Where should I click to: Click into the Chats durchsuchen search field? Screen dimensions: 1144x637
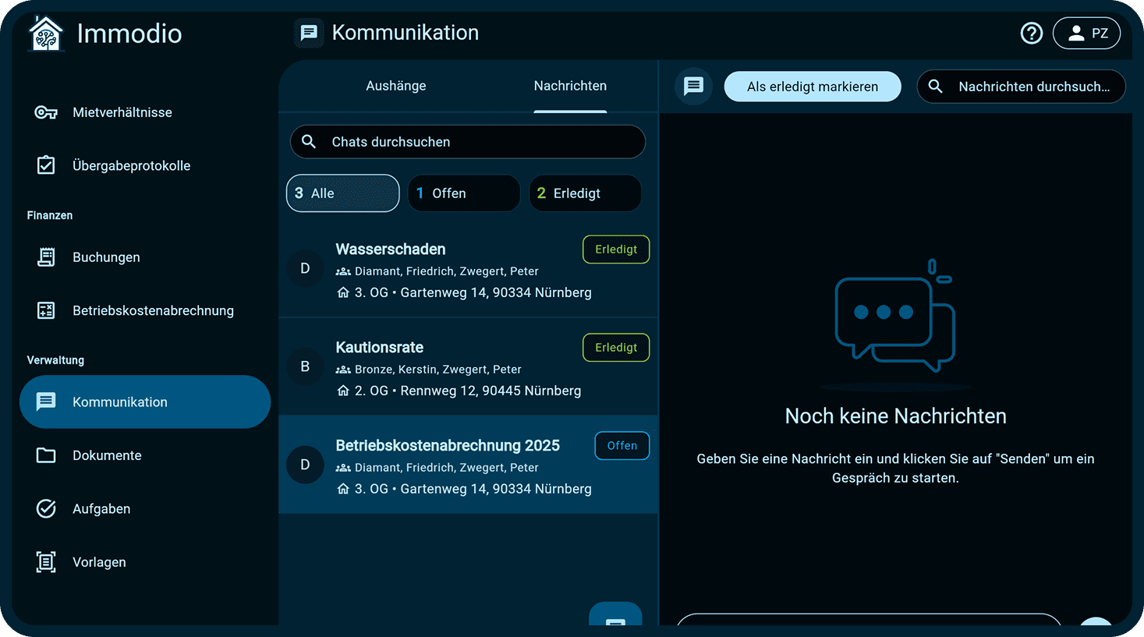point(468,142)
